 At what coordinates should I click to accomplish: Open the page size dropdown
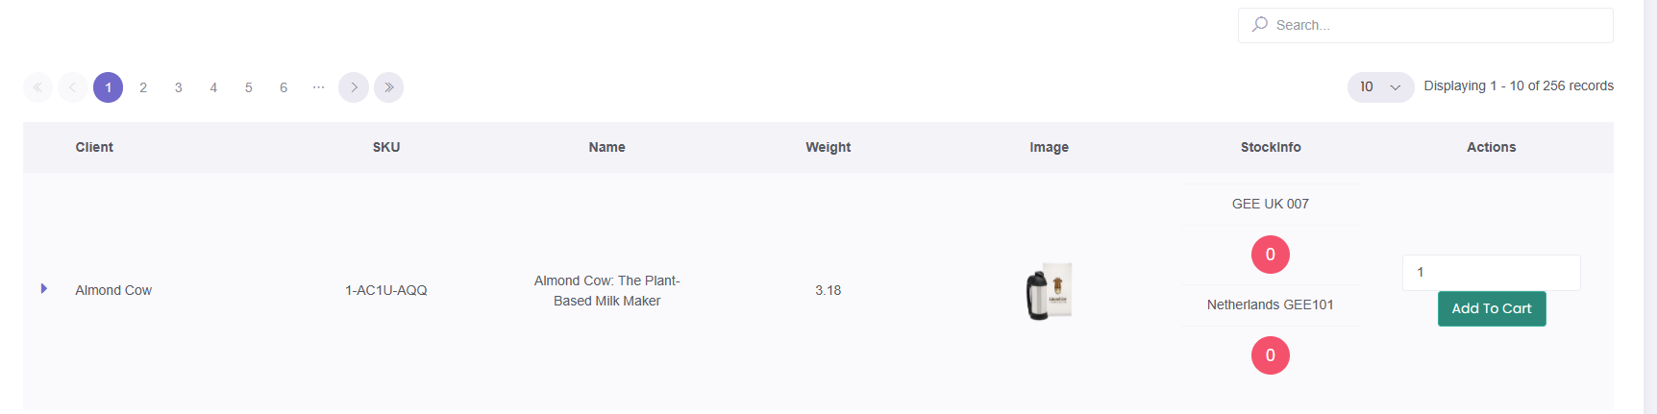[1380, 87]
